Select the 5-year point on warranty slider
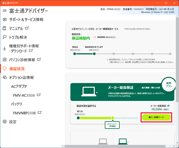The image size is (179, 148). [137, 118]
